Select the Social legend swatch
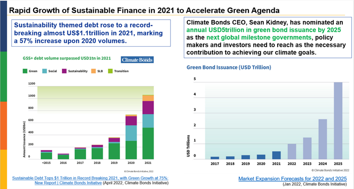Viewport: 354px width, 189px height. [x=45, y=71]
